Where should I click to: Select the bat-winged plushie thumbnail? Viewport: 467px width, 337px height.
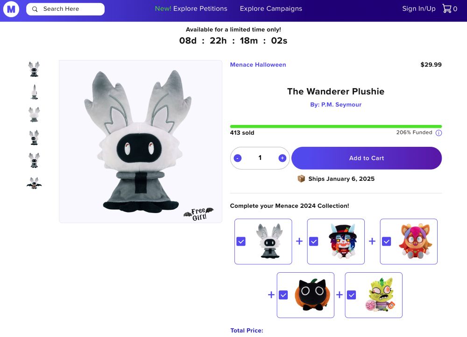[x=34, y=183]
